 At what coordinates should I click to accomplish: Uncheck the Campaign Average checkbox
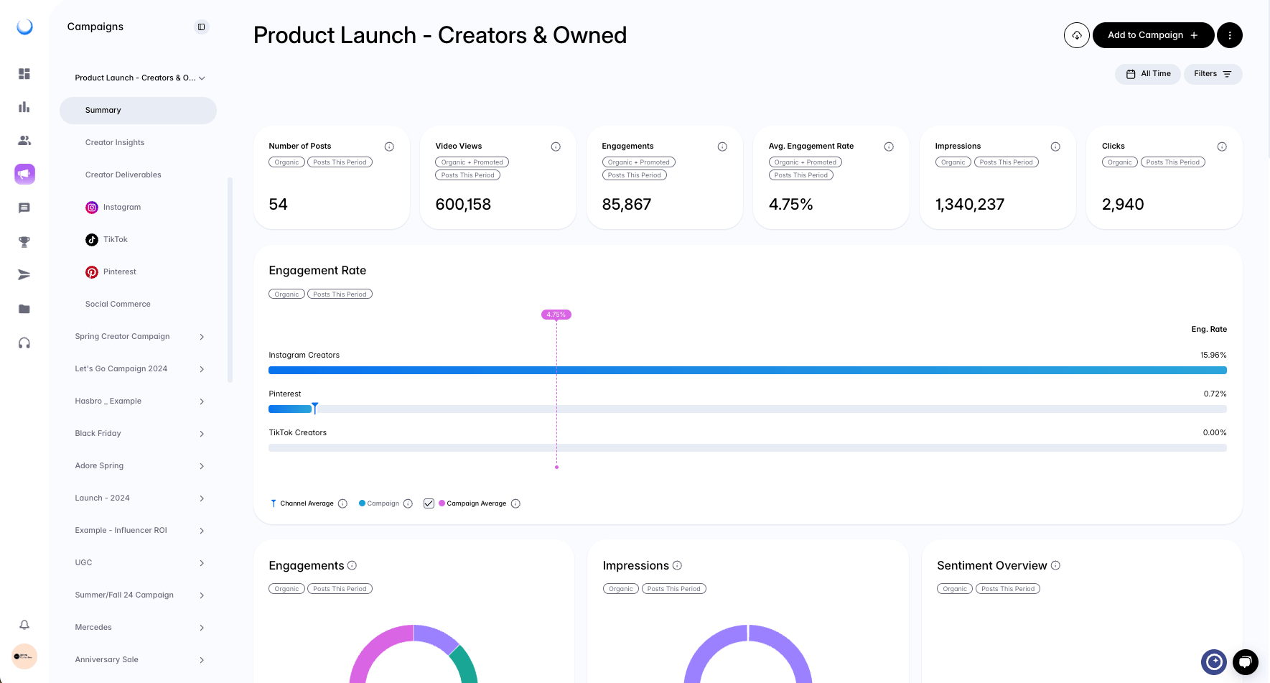[429, 503]
